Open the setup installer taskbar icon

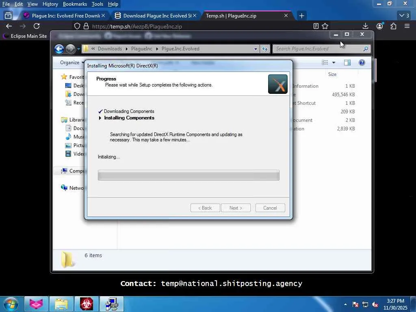tap(112, 304)
